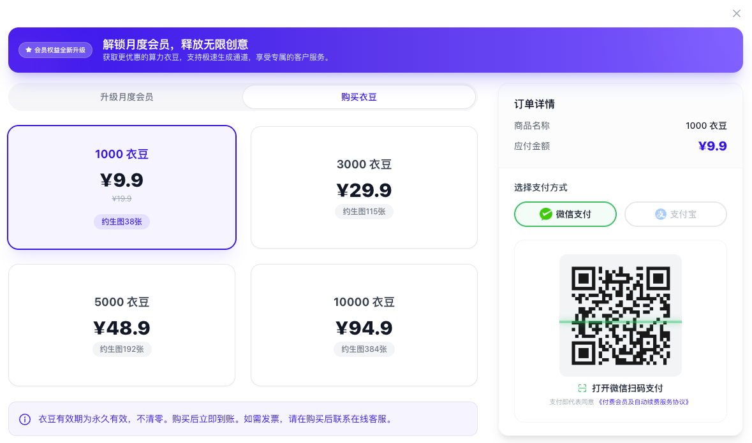Viewport: 752px width, 443px height.
Task: Click the info icon in the validity notice
Action: pyautogui.click(x=25, y=419)
